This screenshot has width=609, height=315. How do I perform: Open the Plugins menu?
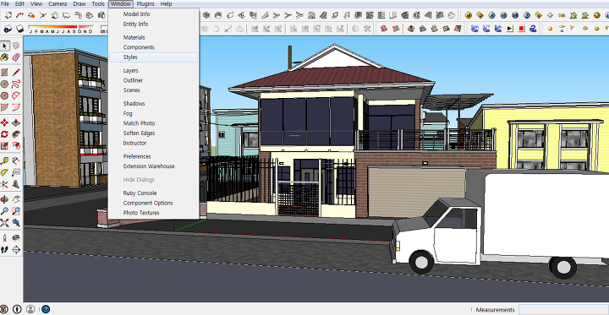pyautogui.click(x=145, y=4)
